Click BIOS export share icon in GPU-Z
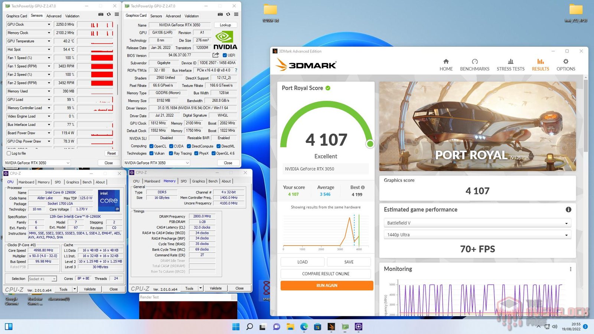Screen dimensions: 594x334 [216, 55]
